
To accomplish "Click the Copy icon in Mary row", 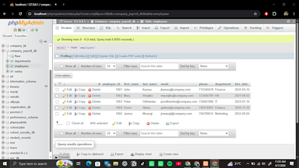I will pos(76,96).
